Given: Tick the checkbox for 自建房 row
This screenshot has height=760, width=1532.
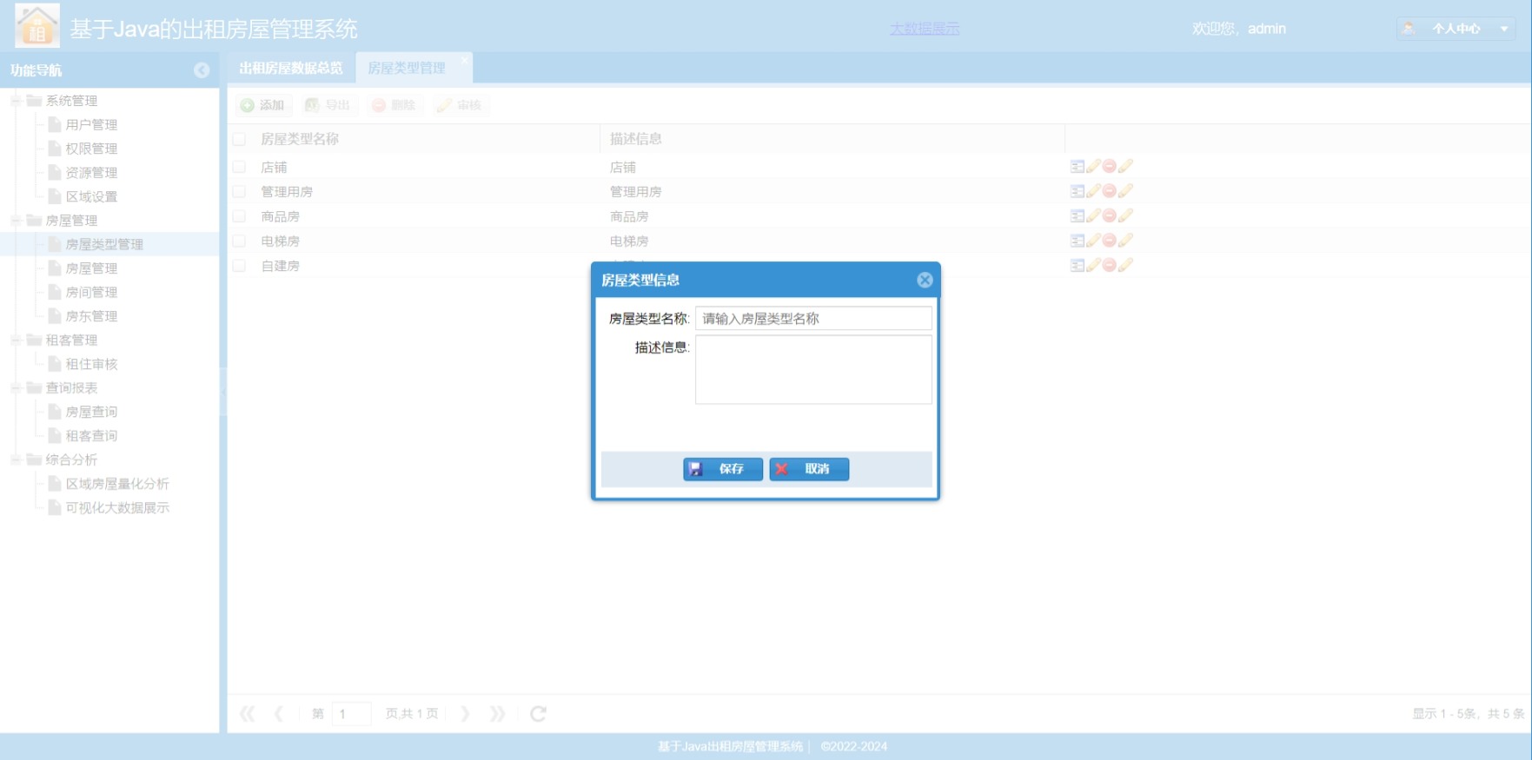Looking at the screenshot, I should pyautogui.click(x=239, y=266).
